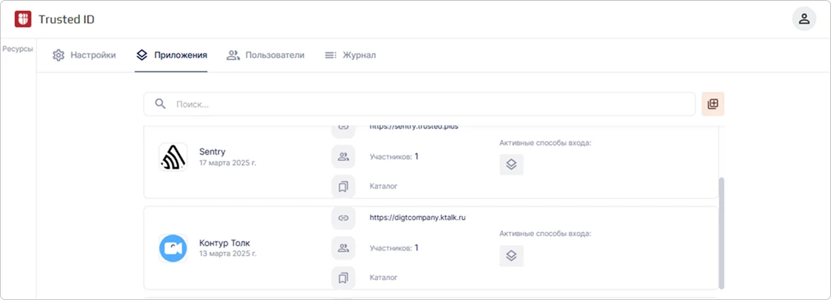Click the vertical scrollbar of application list
The height and width of the screenshot is (300, 831).
[x=720, y=232]
